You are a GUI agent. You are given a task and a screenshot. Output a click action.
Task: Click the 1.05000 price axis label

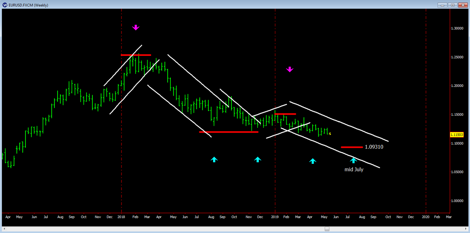click(457, 172)
